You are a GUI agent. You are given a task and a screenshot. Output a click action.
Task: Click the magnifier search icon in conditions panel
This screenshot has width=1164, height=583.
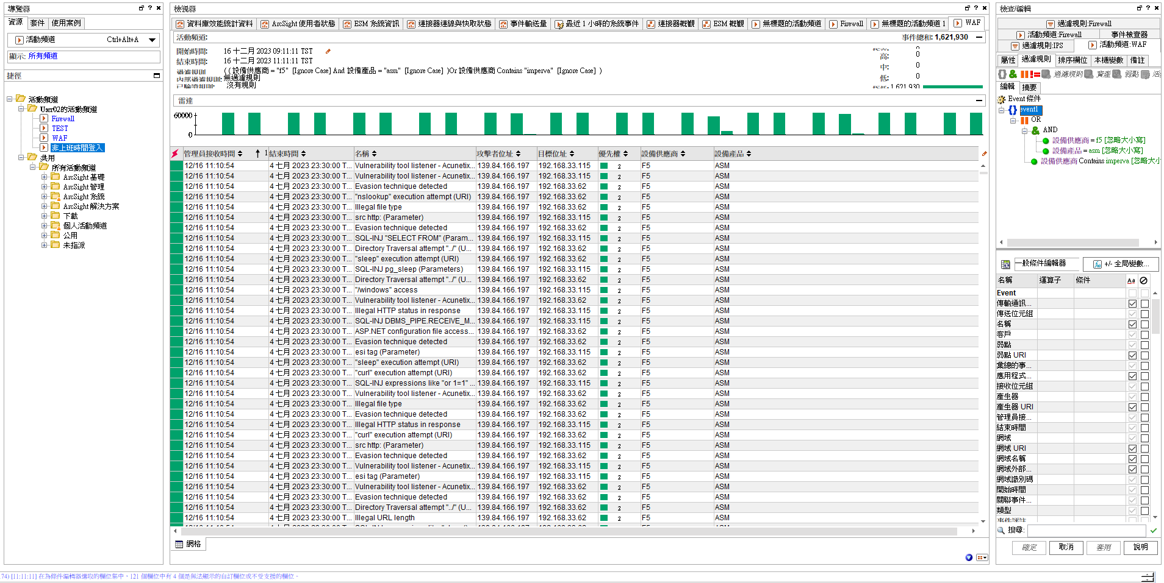click(x=1001, y=530)
